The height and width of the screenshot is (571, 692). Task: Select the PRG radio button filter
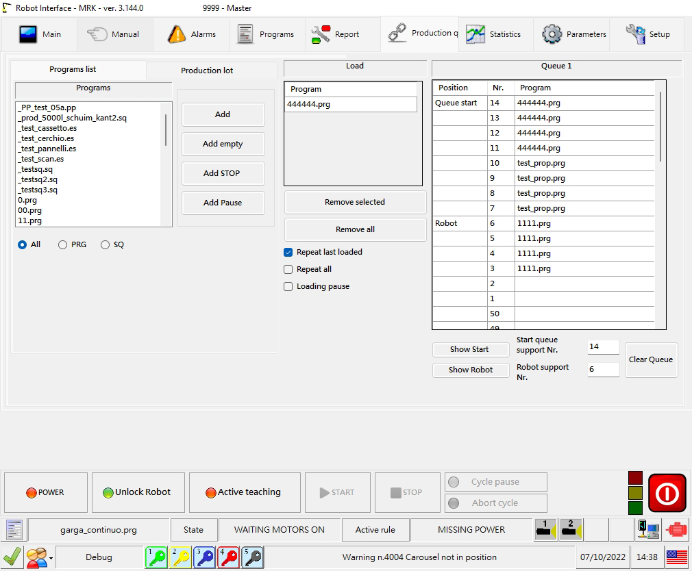[x=63, y=244]
